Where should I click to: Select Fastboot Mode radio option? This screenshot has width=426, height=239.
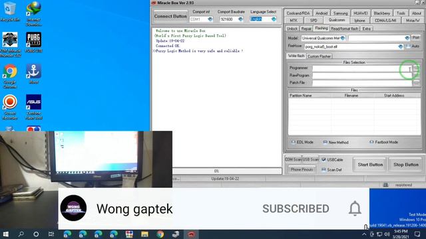(371, 142)
